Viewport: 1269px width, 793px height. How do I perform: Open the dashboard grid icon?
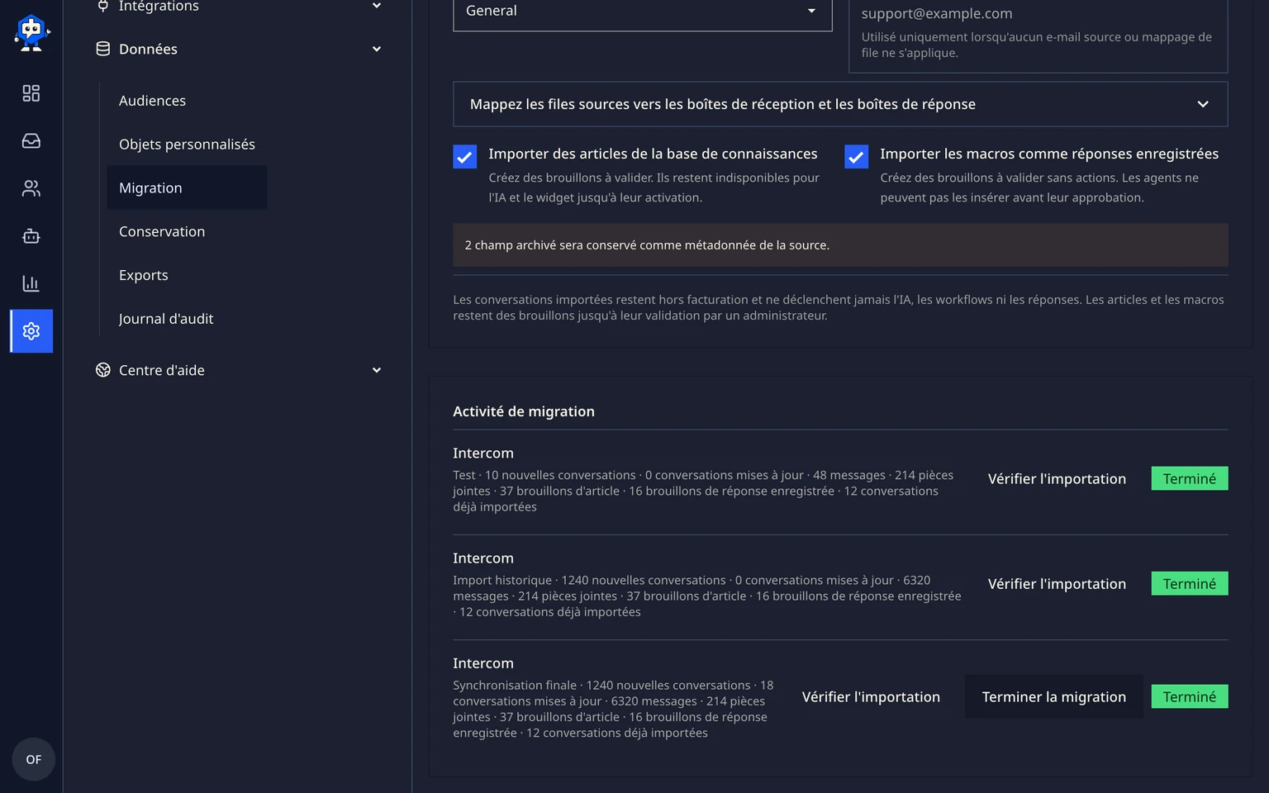[x=31, y=93]
